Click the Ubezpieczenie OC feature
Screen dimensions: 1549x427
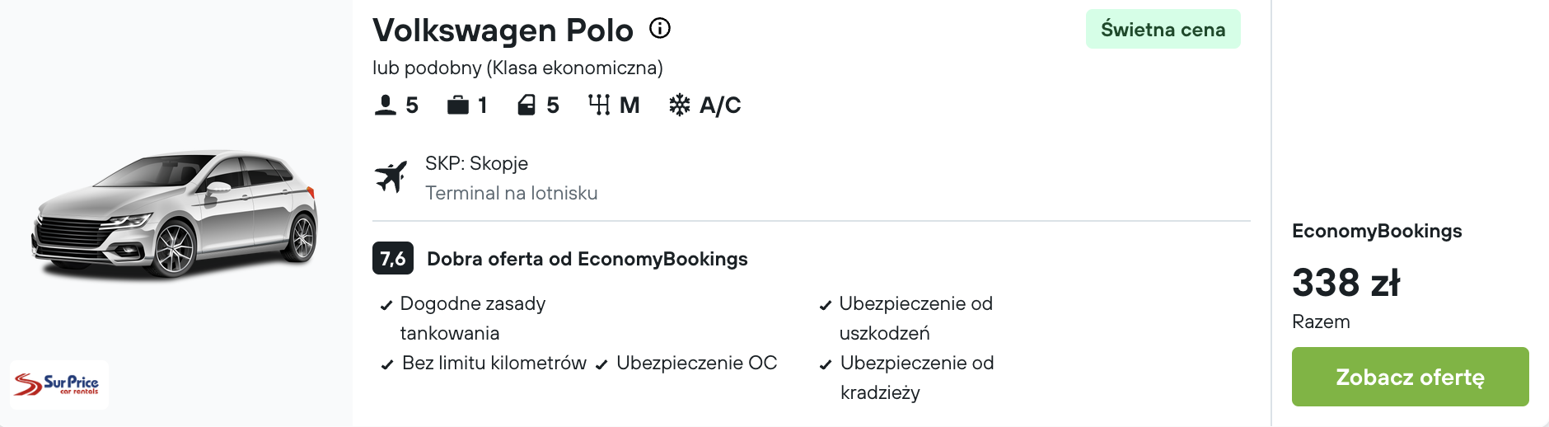point(696,363)
